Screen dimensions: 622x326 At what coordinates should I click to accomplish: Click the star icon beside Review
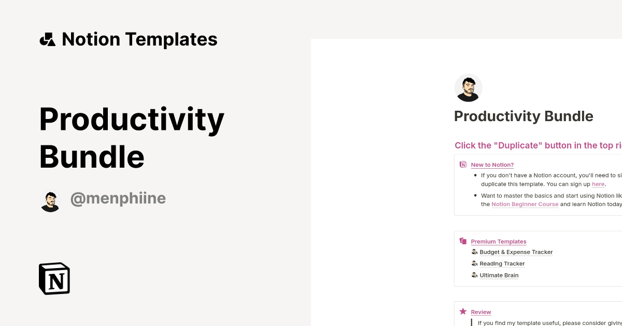pyautogui.click(x=463, y=312)
